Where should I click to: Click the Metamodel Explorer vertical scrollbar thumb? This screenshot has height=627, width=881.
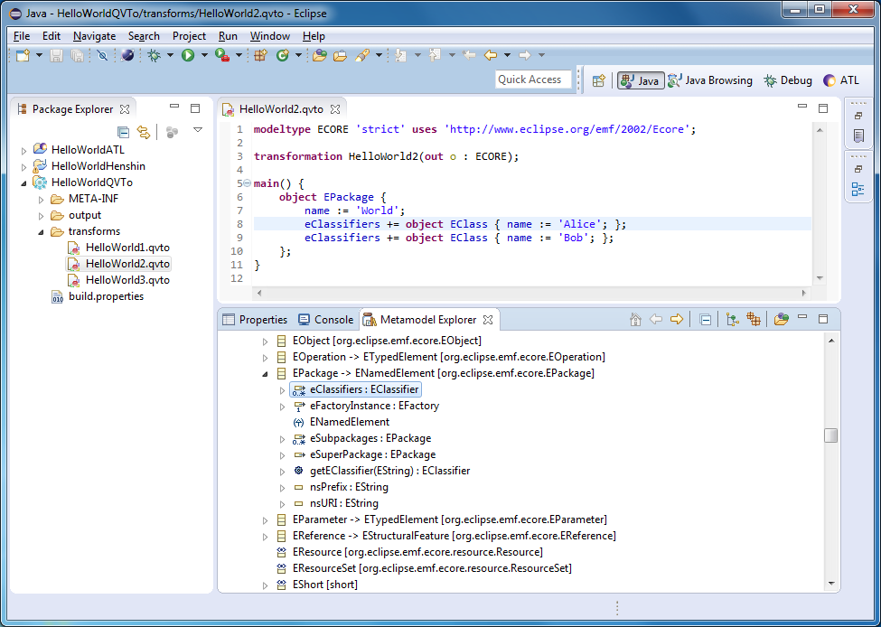pyautogui.click(x=830, y=435)
